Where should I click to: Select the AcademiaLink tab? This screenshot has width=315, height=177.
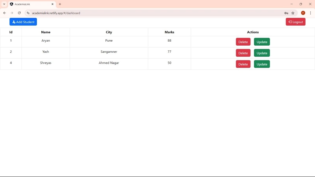[32, 4]
